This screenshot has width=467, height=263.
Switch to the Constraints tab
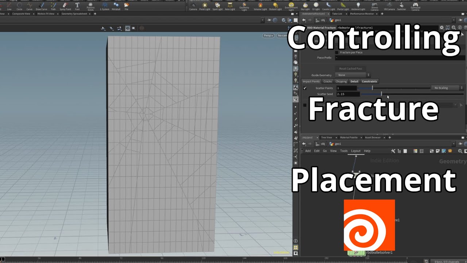point(370,81)
